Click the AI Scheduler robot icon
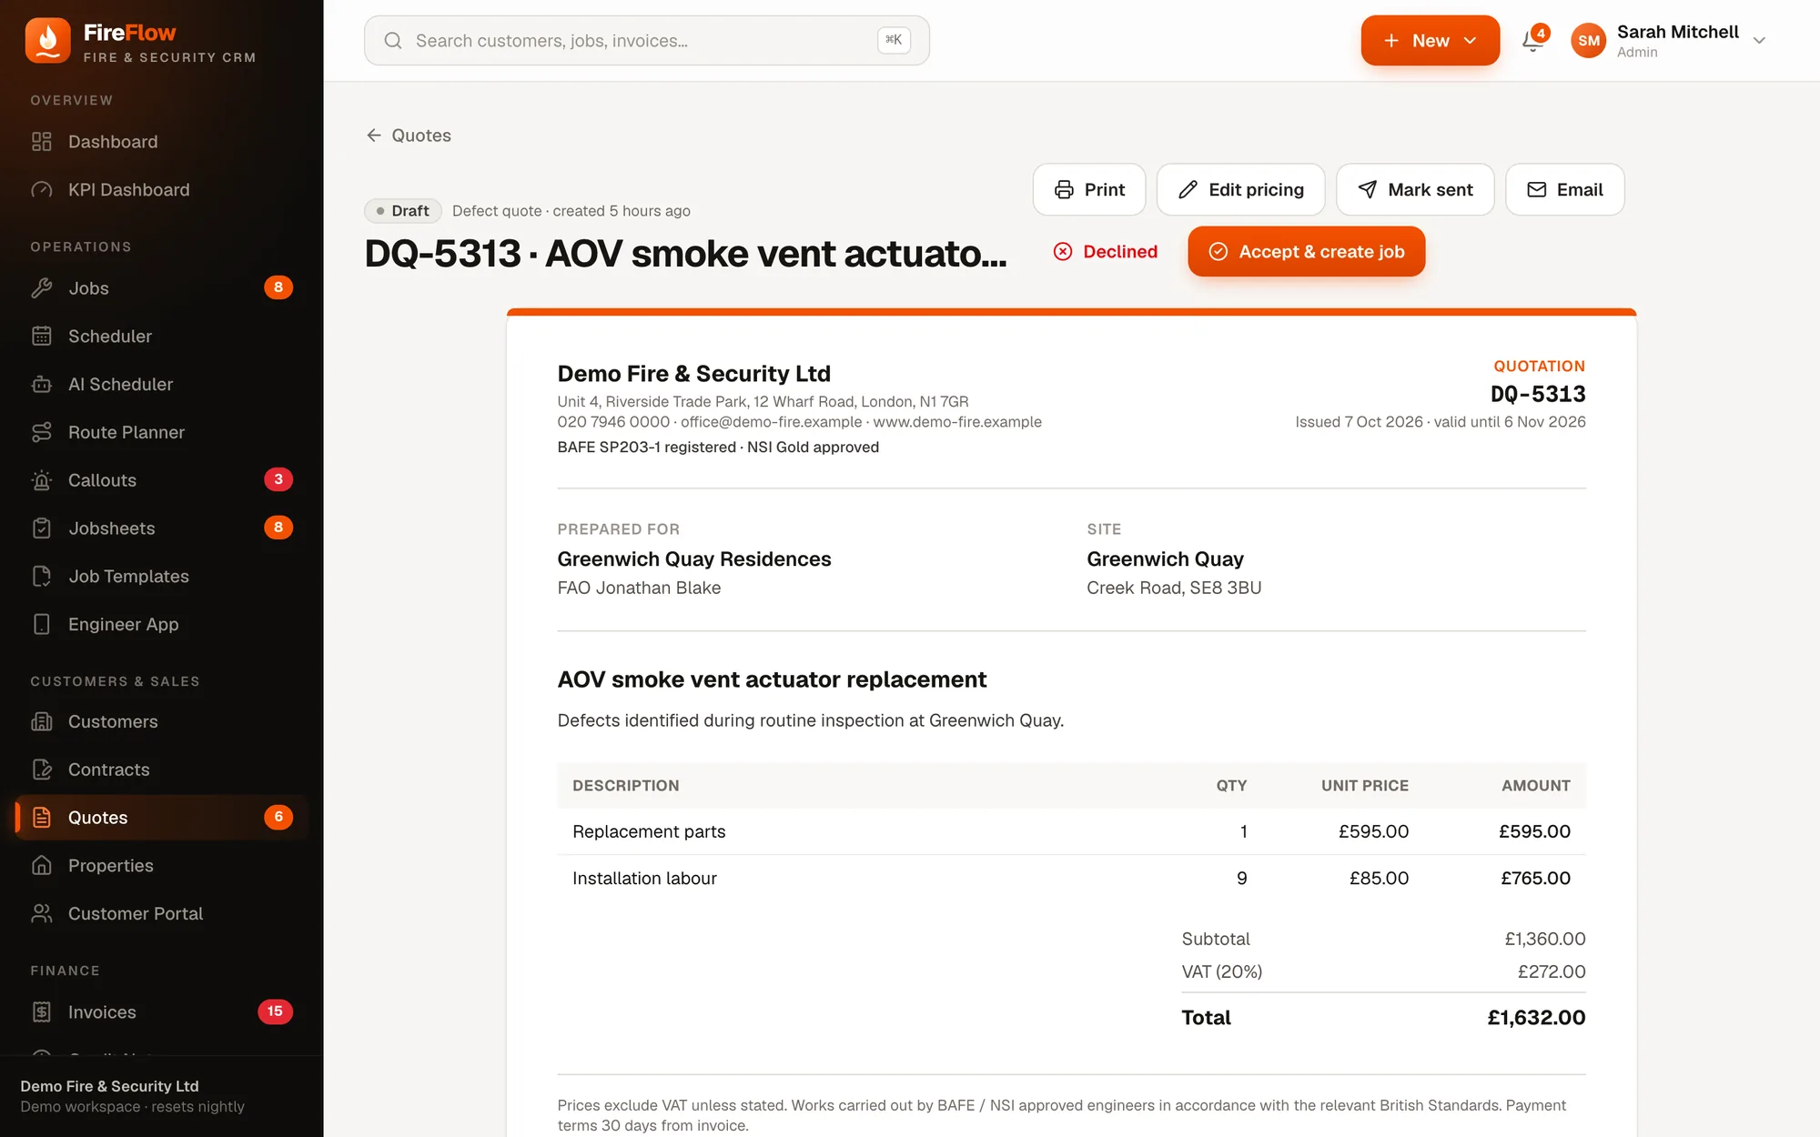1820x1137 pixels. coord(42,385)
